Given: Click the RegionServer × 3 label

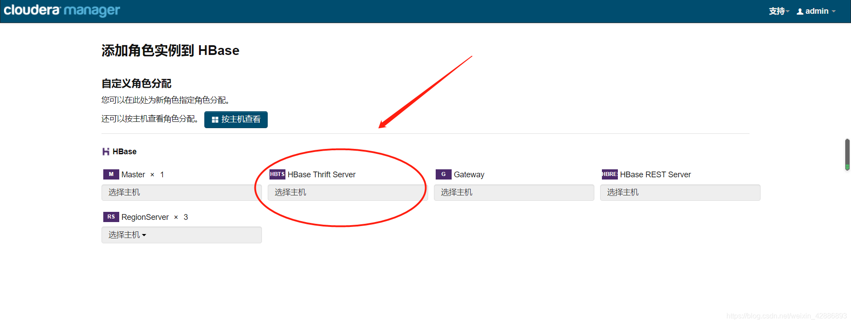Looking at the screenshot, I should pos(155,217).
